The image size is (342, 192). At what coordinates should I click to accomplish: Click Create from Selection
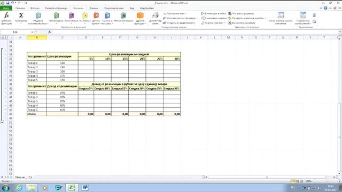coord(179,23)
